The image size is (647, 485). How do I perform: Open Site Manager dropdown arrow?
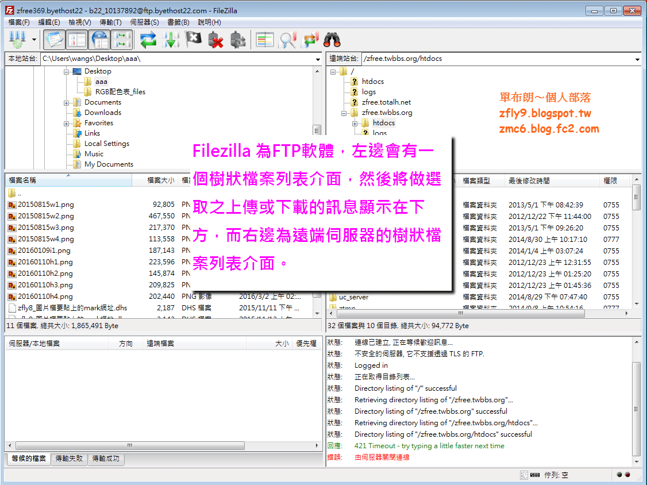point(34,40)
